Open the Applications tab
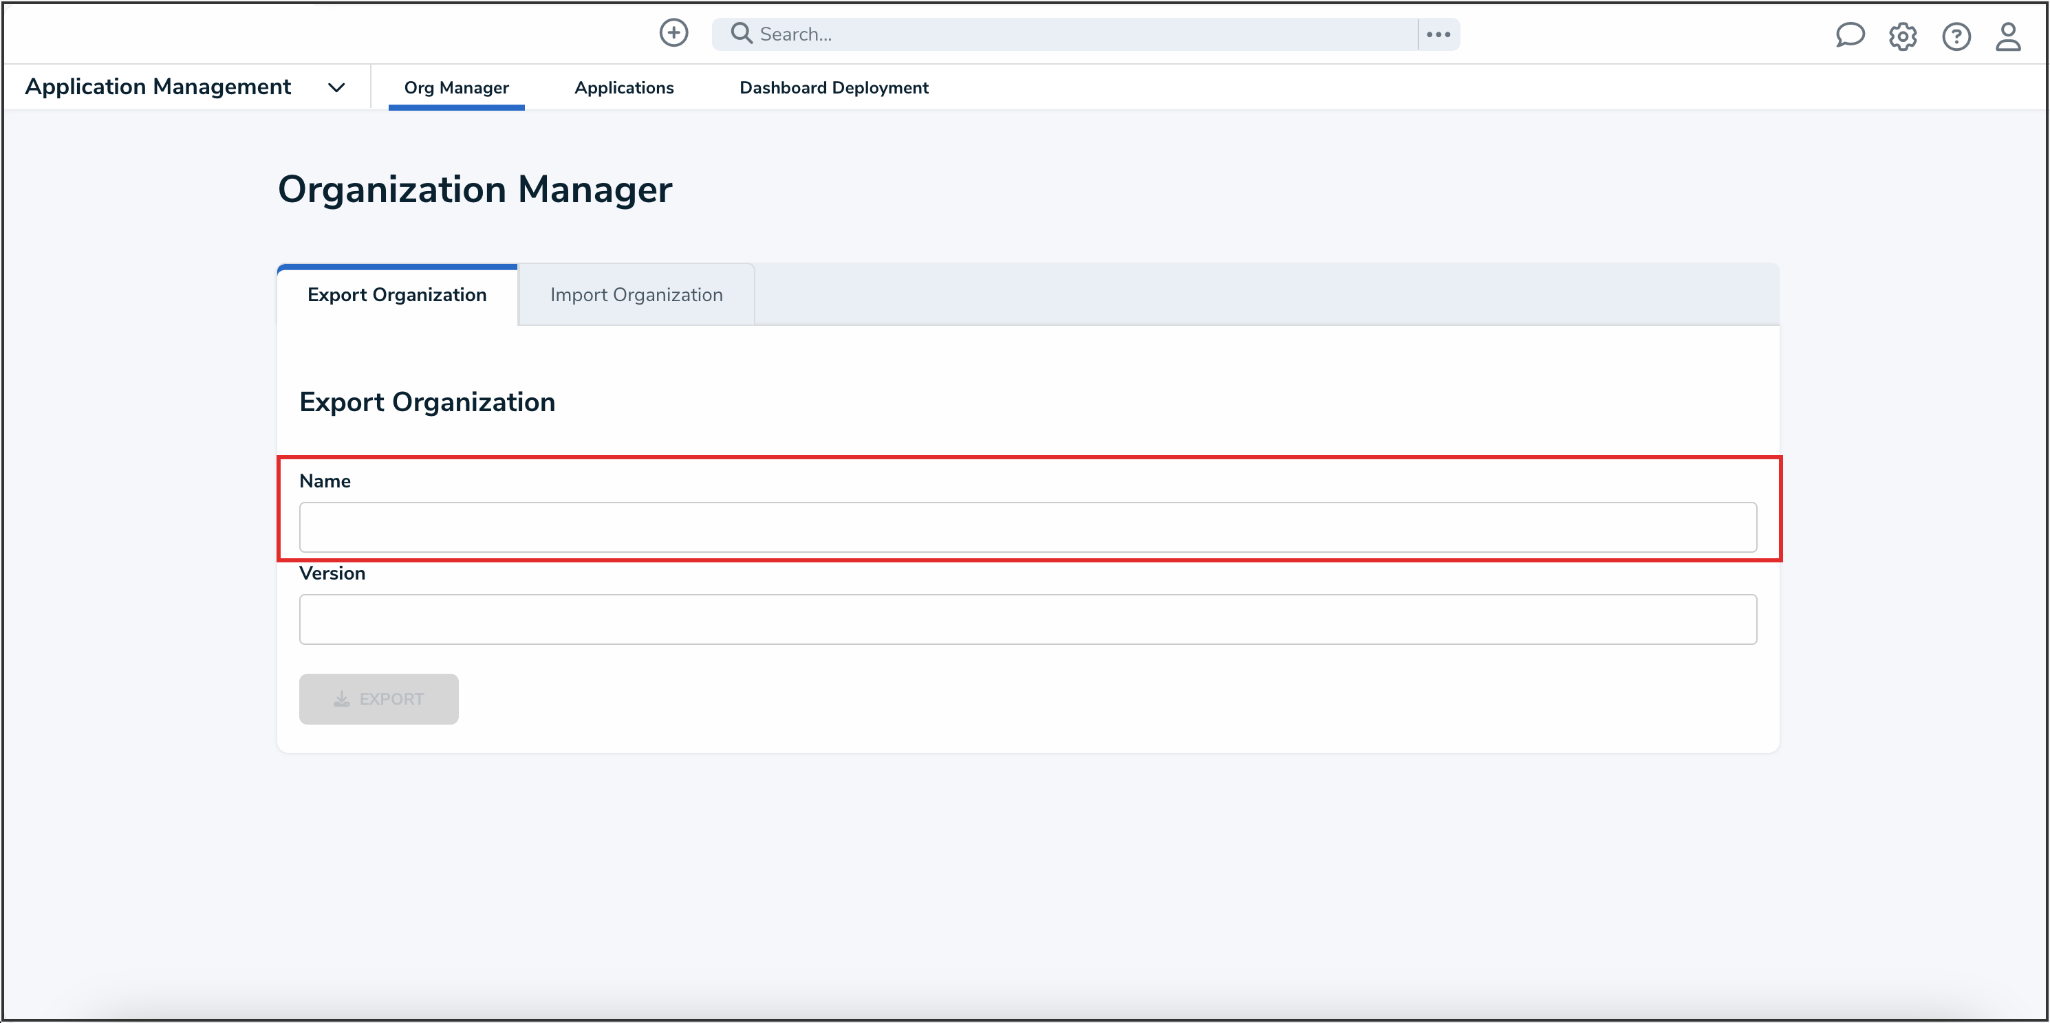Image resolution: width=2050 pixels, height=1023 pixels. point(624,87)
